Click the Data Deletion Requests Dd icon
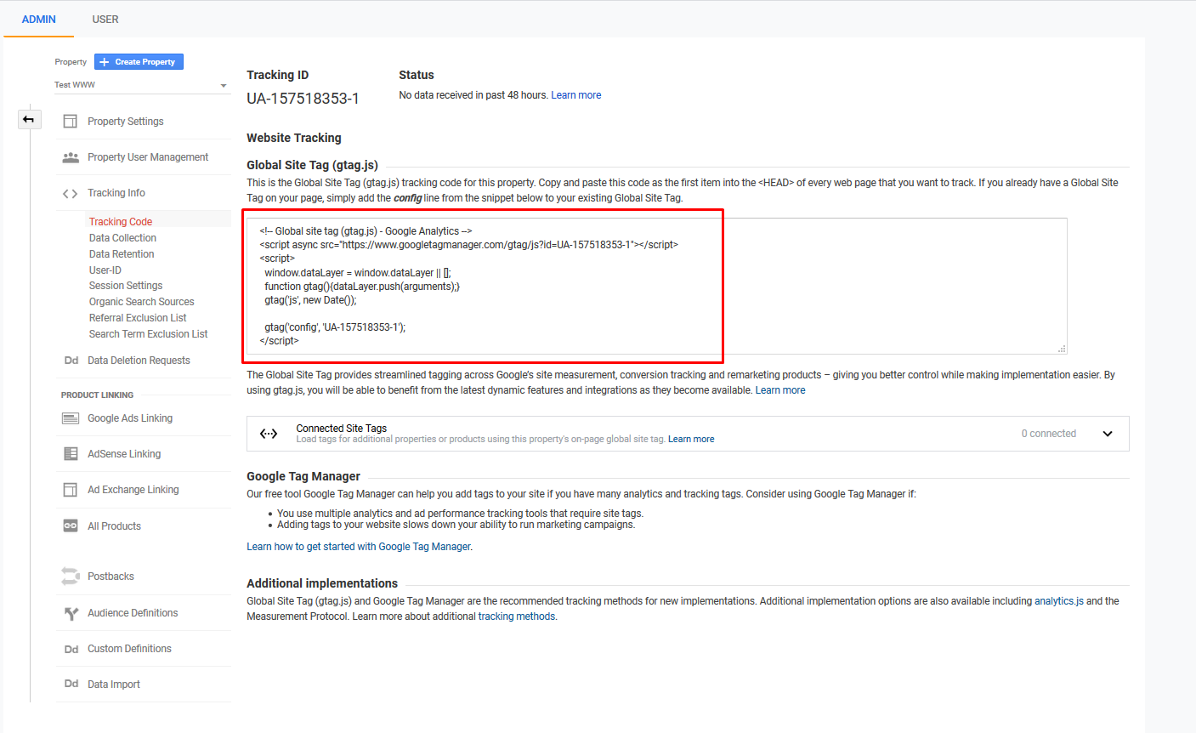Viewport: 1196px width, 733px height. point(71,361)
